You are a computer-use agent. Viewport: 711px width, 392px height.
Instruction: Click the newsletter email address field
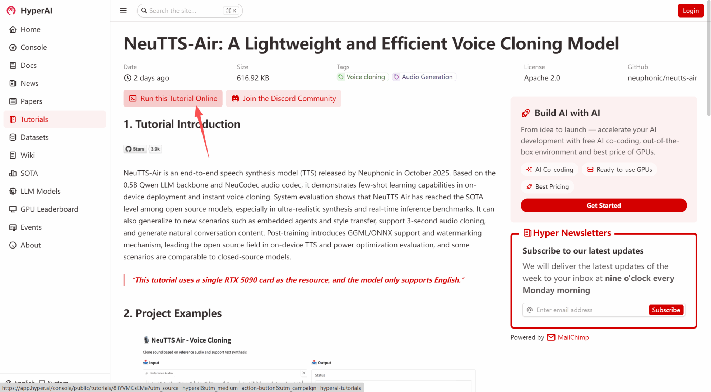click(590, 310)
